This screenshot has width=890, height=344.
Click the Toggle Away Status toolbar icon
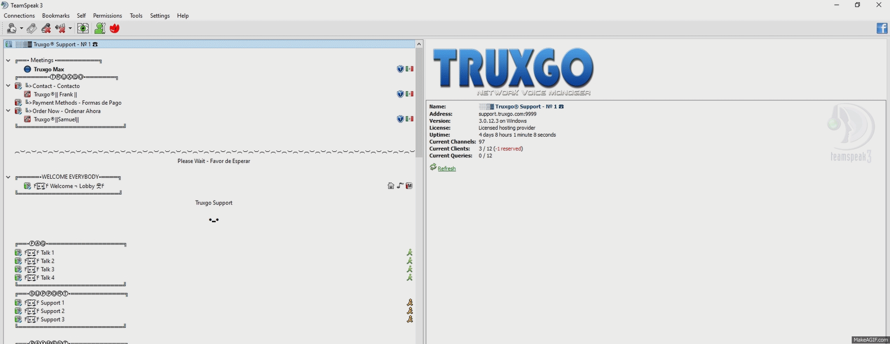(12, 29)
